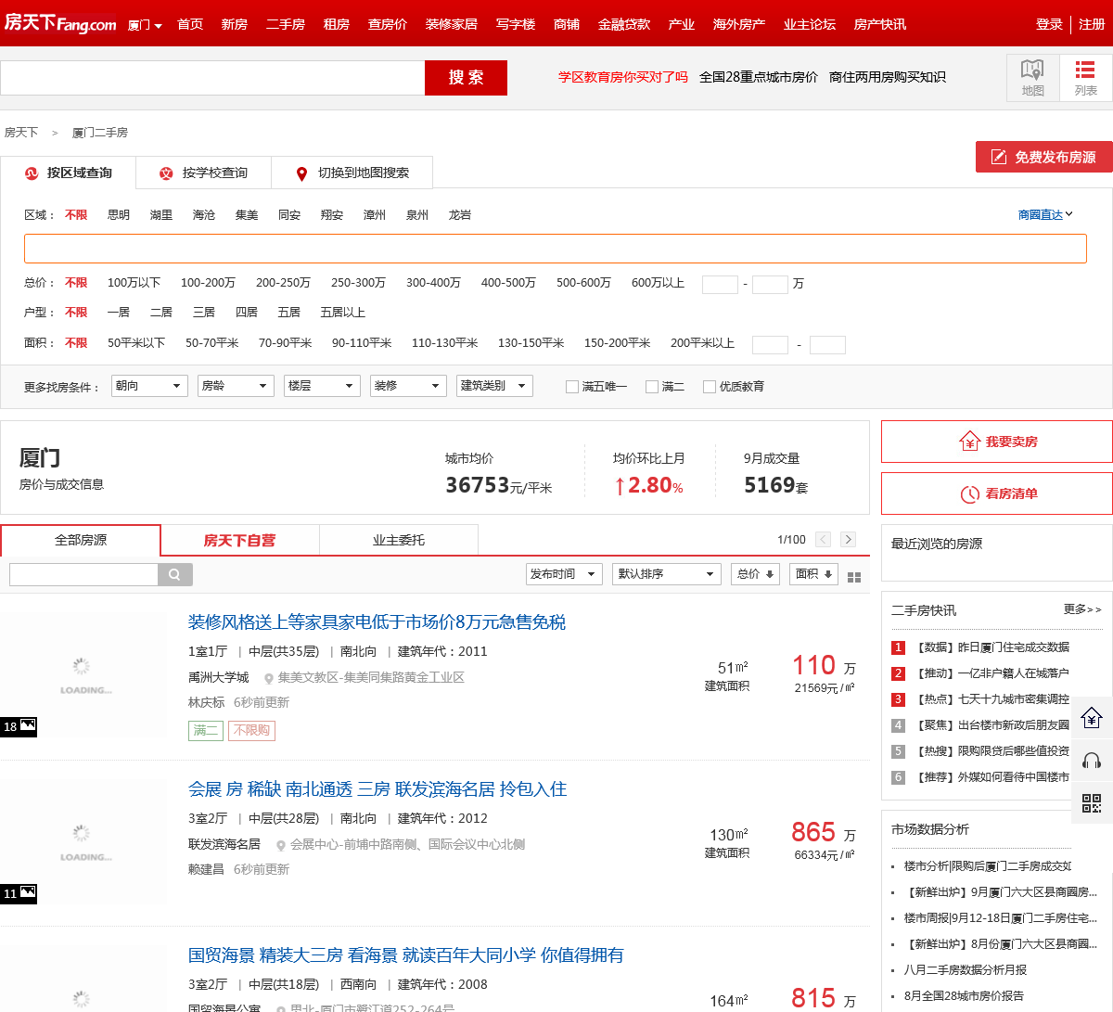The height and width of the screenshot is (1012, 1113).
Task: Expand the 厦门 city selector
Action: coord(145,25)
